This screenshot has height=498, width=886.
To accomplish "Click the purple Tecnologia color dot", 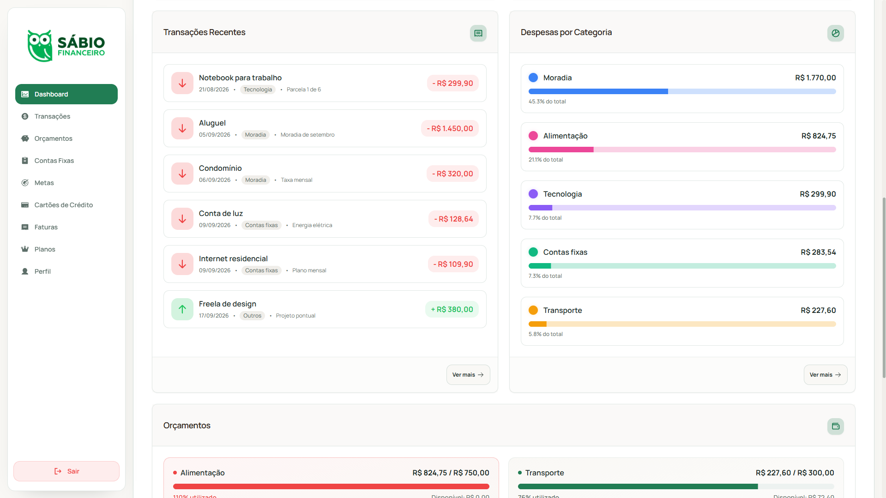I will [533, 194].
